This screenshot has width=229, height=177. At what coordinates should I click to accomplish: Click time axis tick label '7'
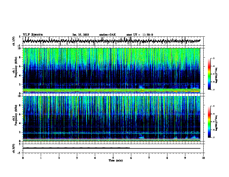point(149,158)
